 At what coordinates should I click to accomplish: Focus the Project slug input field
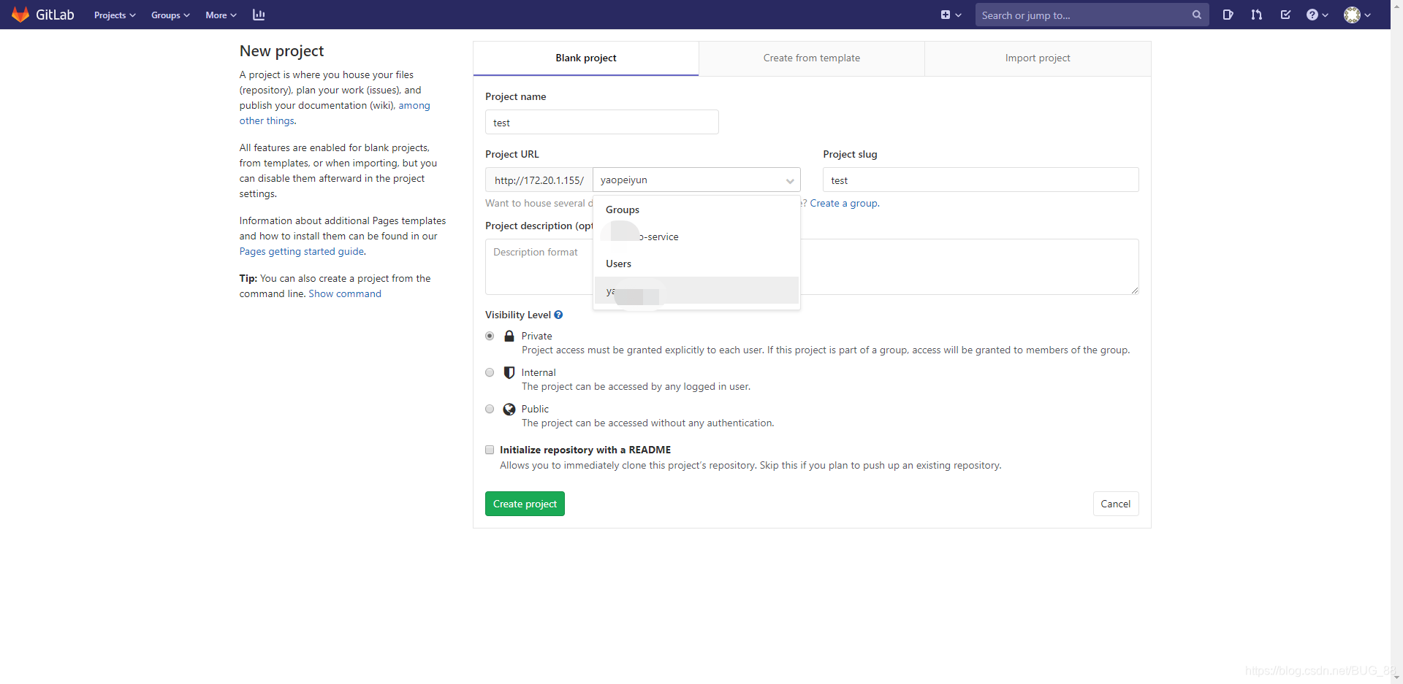click(981, 180)
